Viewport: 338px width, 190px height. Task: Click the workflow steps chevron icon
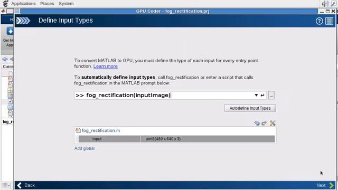tap(23, 21)
